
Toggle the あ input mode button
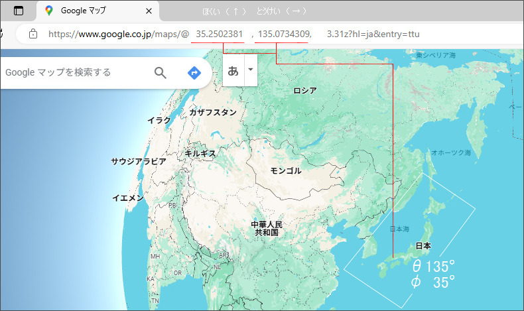pyautogui.click(x=233, y=71)
